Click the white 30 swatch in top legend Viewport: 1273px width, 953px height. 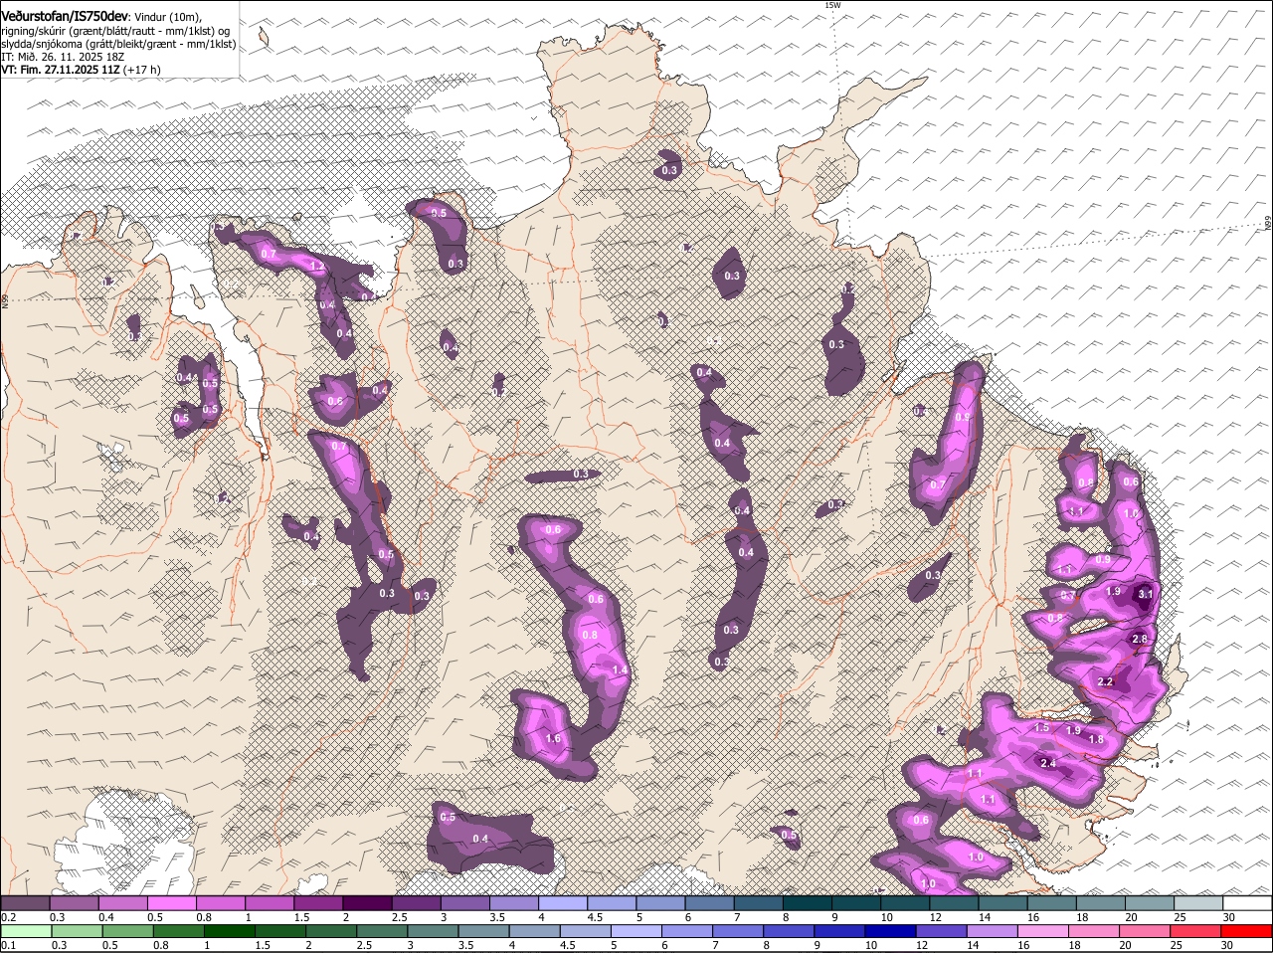[1247, 902]
